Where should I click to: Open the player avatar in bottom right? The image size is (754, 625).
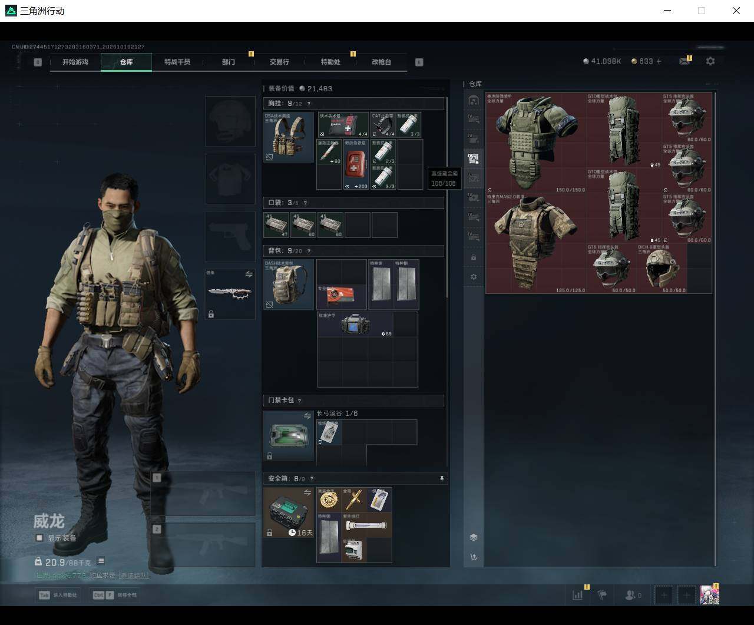click(x=709, y=595)
